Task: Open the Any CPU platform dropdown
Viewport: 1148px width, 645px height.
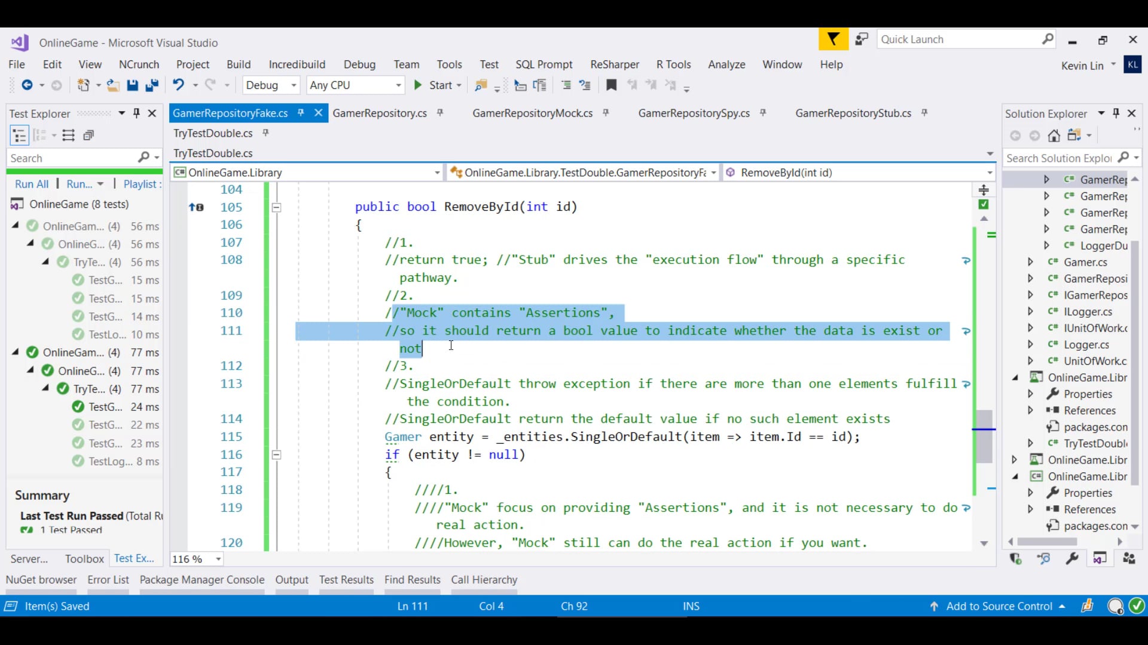Action: pyautogui.click(x=398, y=85)
